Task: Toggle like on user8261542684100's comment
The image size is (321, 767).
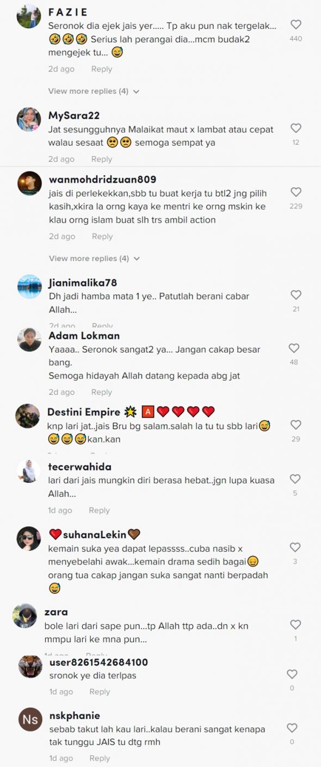Action: [292, 674]
